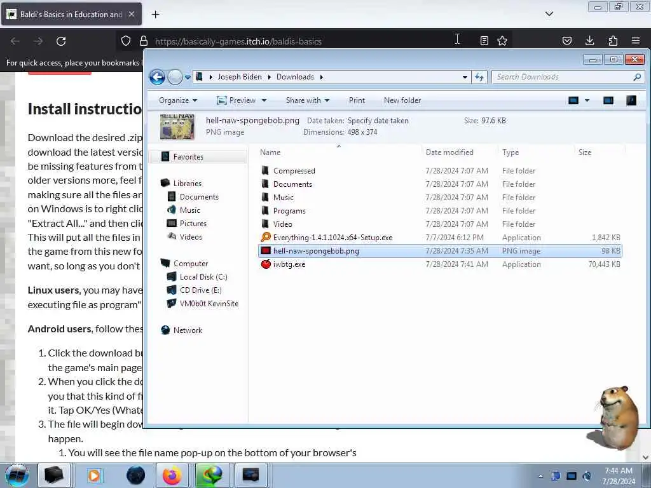Open address bar history dropdown
The height and width of the screenshot is (488, 651).
pyautogui.click(x=465, y=77)
